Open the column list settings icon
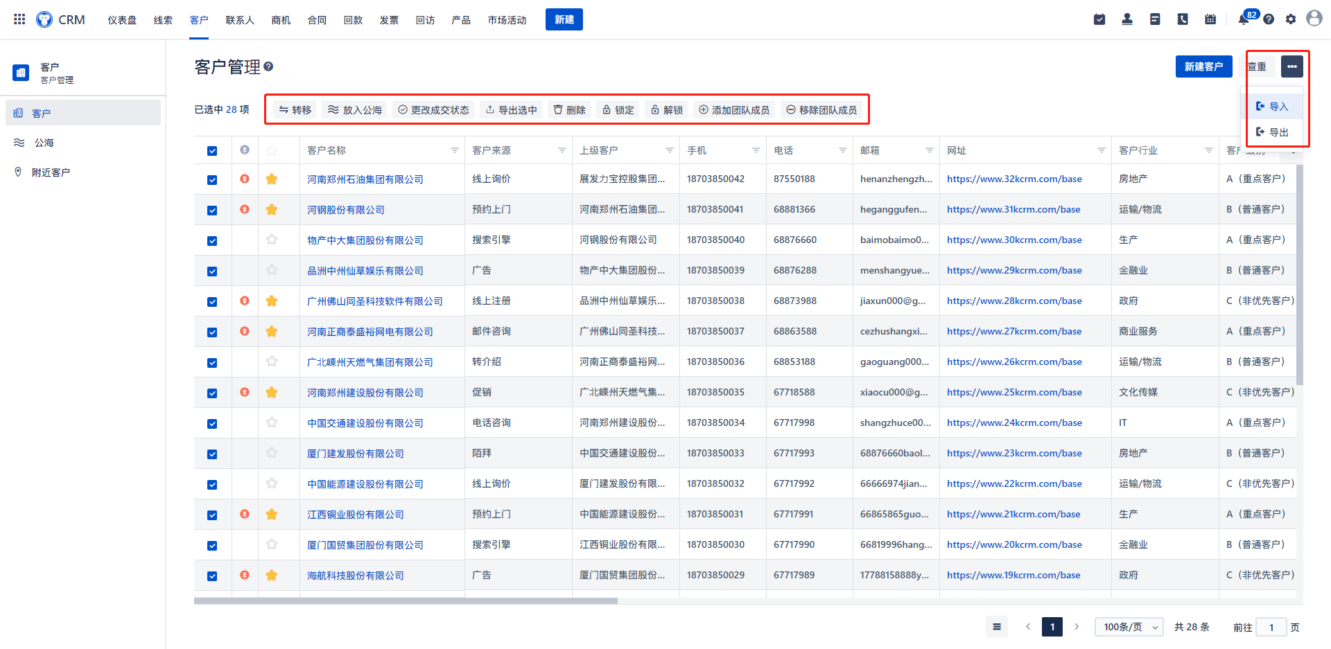Viewport: 1331px width, 649px height. pyautogui.click(x=997, y=627)
